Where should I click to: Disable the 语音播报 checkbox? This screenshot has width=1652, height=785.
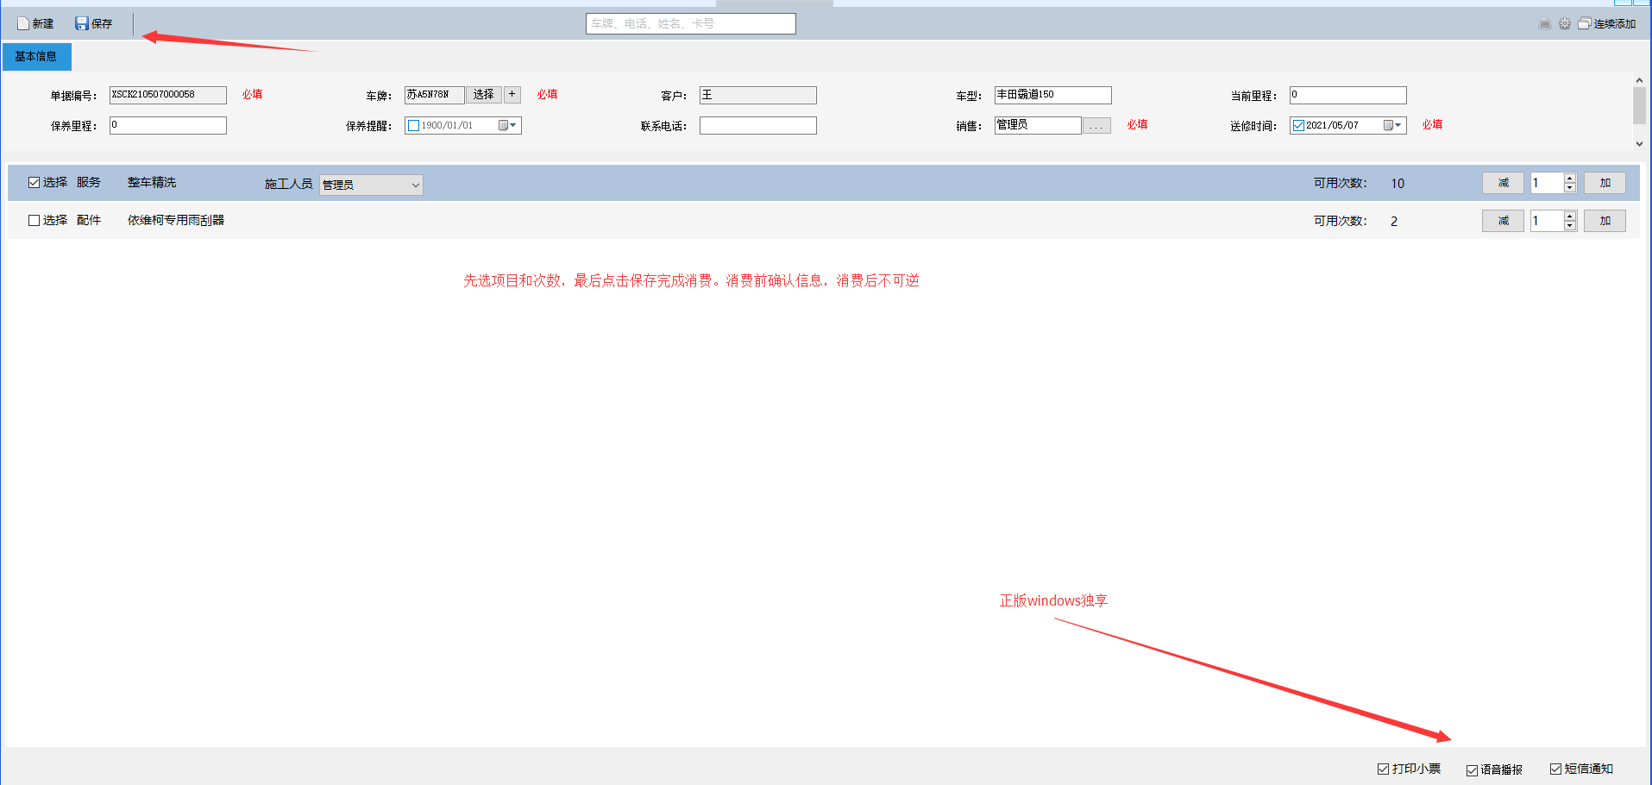click(1472, 769)
